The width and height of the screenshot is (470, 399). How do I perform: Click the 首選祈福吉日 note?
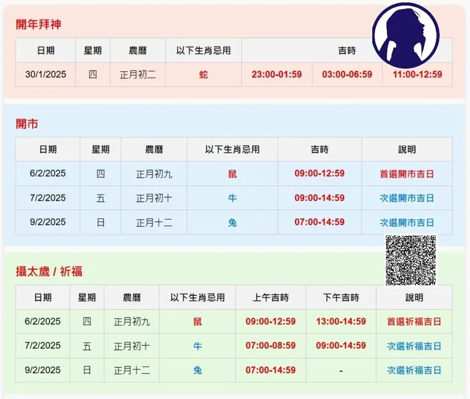414,322
